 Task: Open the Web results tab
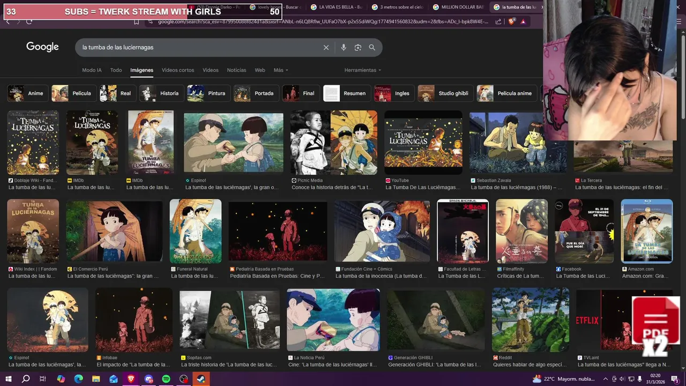(260, 70)
